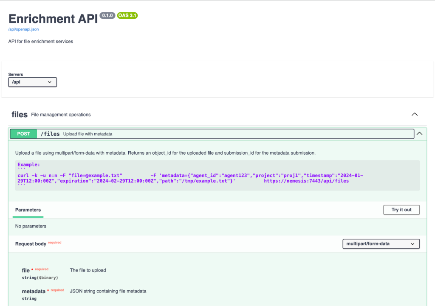Image resolution: width=435 pixels, height=306 pixels.
Task: Click the file field name
Action: point(25,270)
